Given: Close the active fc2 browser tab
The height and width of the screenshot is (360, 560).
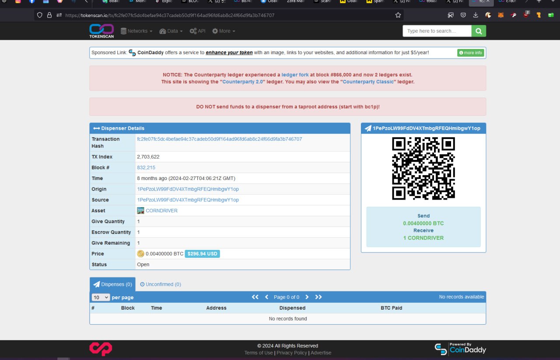Looking at the screenshot, I should pyautogui.click(x=488, y=1).
